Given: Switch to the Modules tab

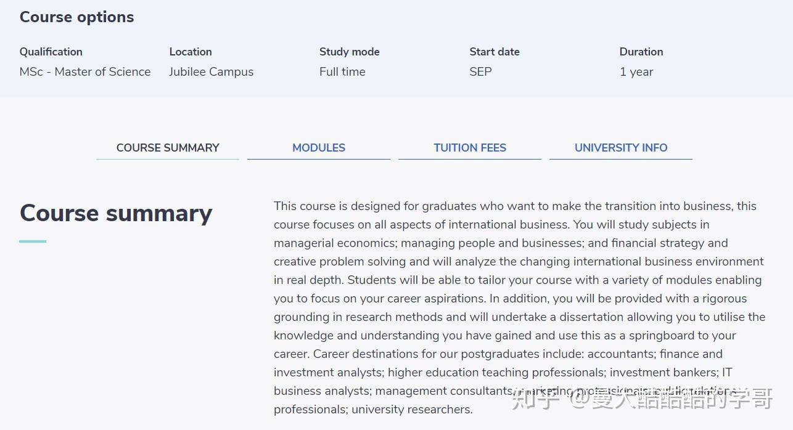Looking at the screenshot, I should pos(319,148).
